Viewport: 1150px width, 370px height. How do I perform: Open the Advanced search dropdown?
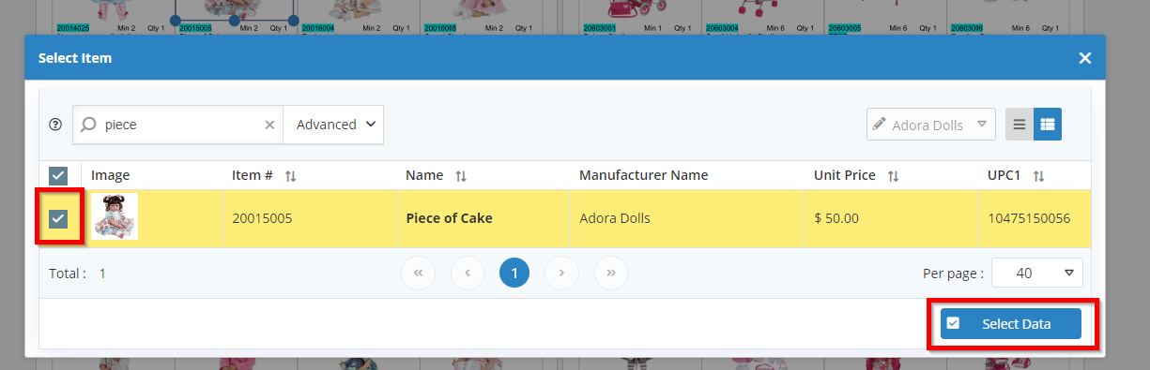point(333,125)
